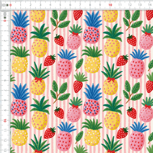Image resolution: width=153 pixels, height=153 pixels.
Task: Click the red 10 on the vertical ruler
Action: (x=5, y=121)
